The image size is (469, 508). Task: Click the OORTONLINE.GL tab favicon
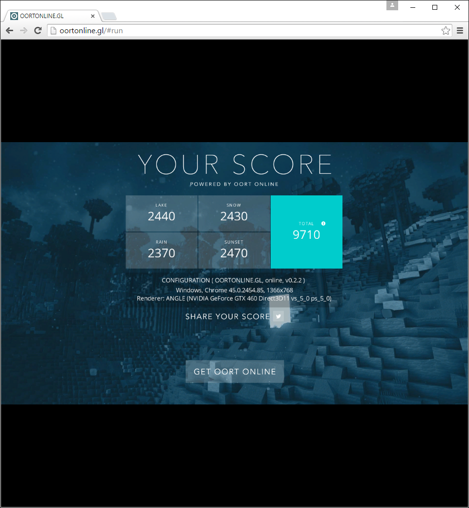14,16
